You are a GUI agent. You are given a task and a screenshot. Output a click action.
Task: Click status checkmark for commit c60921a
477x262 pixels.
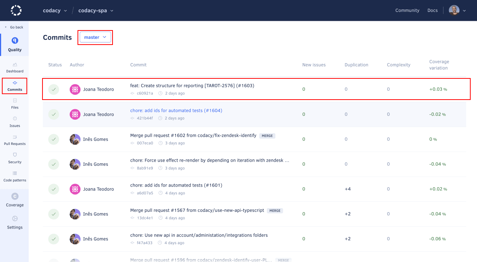54,90
